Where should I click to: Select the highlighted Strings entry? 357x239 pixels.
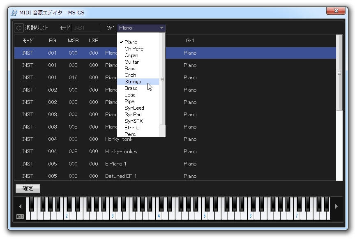pyautogui.click(x=138, y=82)
